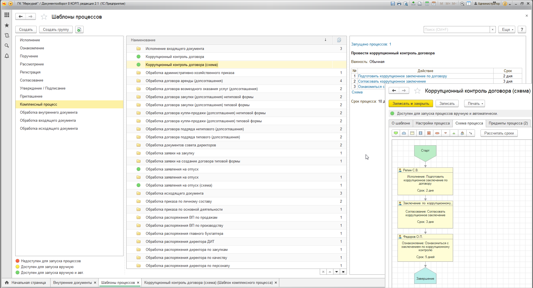Open print preview icon in title bar
Screen dimensions: 533x288
(x=406, y=4)
